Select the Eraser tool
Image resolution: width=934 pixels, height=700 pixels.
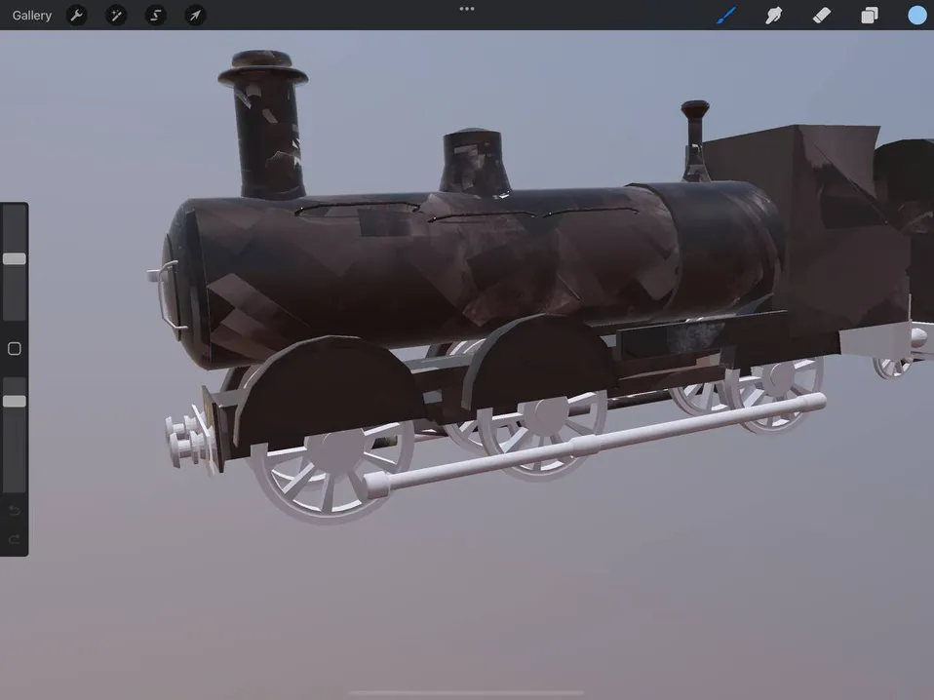pos(822,15)
